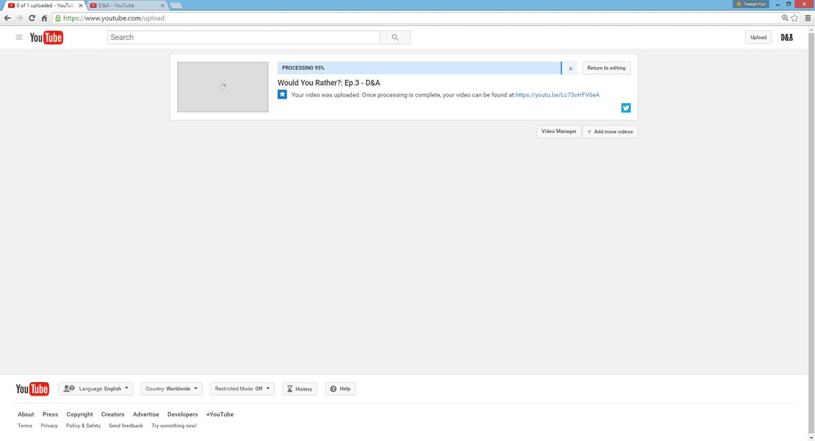Open Language: English dropdown
This screenshot has height=441, width=815.
96,389
